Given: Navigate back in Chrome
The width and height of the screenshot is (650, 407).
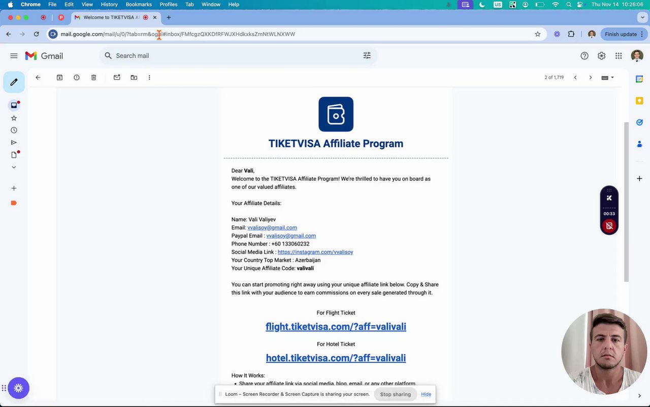Looking at the screenshot, I should 9,34.
